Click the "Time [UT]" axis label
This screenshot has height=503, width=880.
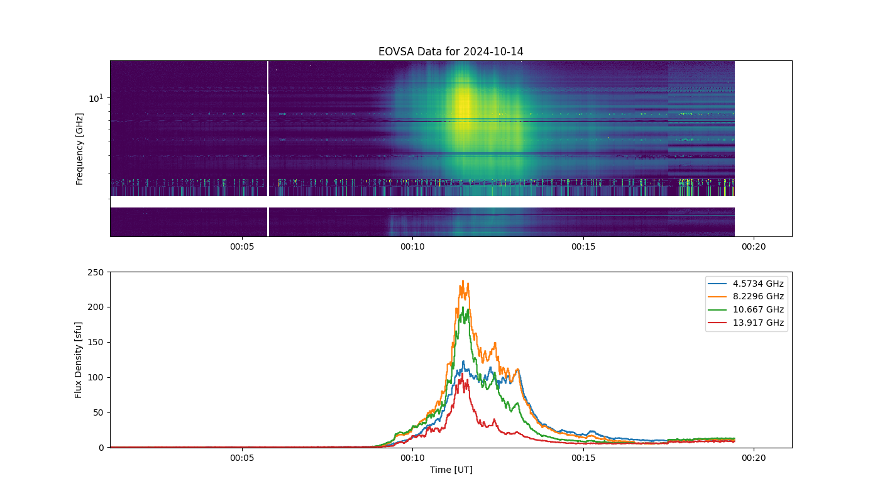tap(451, 470)
